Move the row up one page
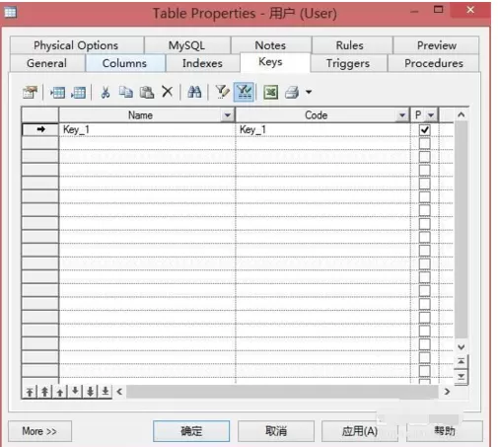The image size is (498, 447). [44, 392]
